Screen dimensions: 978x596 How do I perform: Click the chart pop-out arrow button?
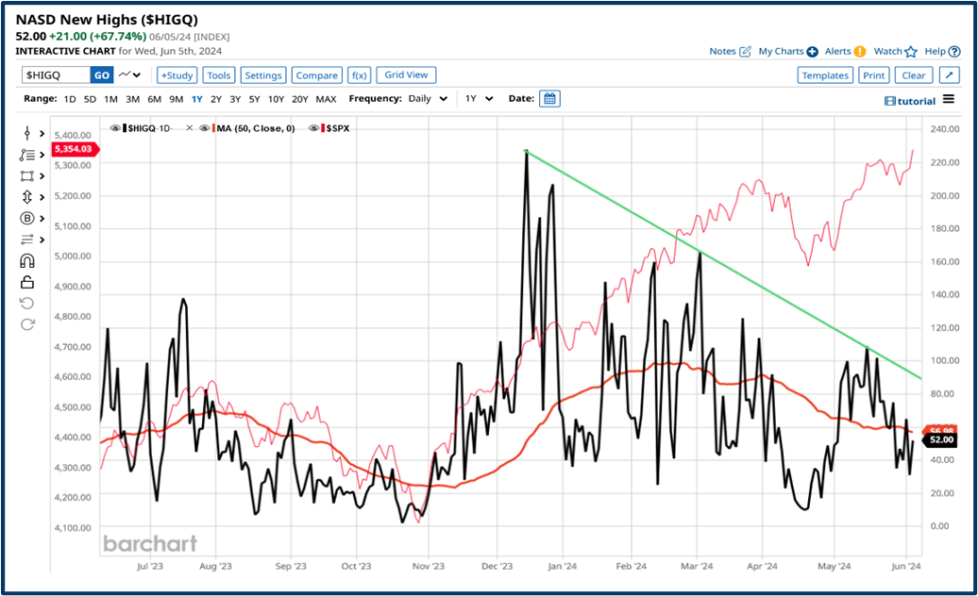[949, 74]
